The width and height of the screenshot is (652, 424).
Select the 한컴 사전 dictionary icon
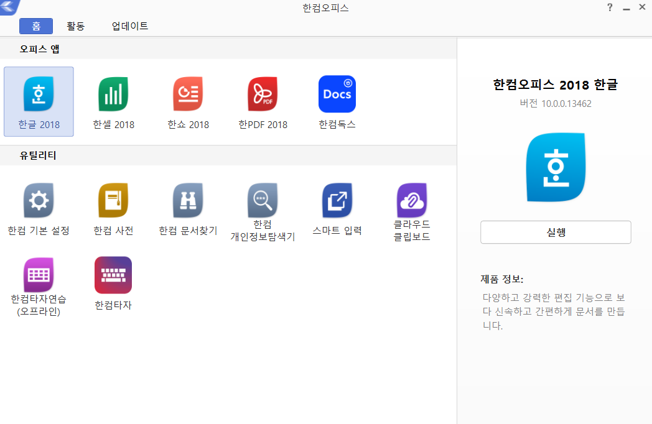[x=113, y=200]
